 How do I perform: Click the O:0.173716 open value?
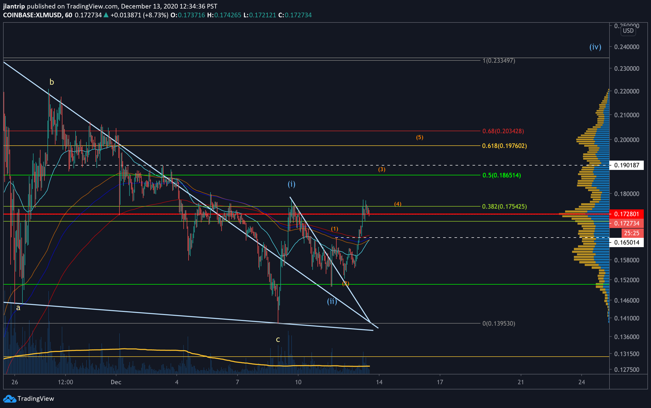188,15
